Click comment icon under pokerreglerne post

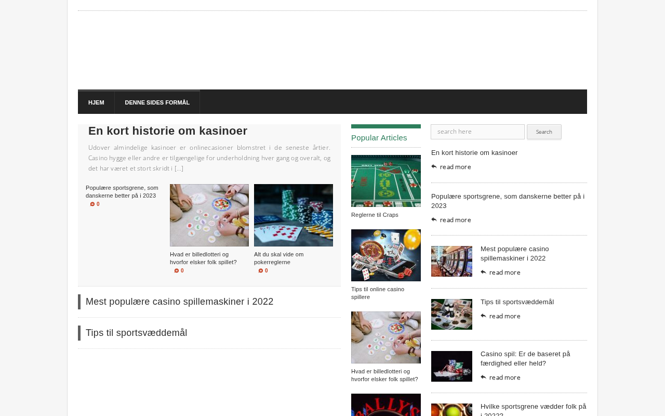coord(261,271)
